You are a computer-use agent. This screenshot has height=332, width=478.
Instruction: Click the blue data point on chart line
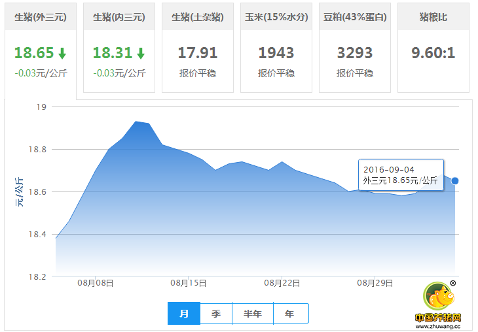tap(455, 180)
